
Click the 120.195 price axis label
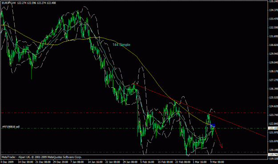273,150
